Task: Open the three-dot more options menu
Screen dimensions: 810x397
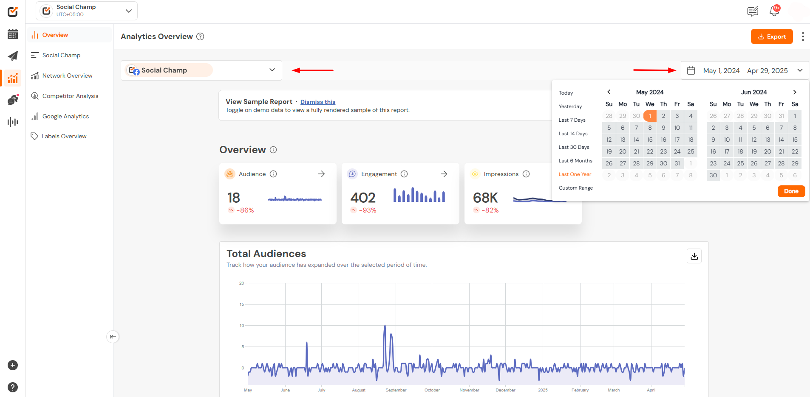Action: tap(803, 36)
